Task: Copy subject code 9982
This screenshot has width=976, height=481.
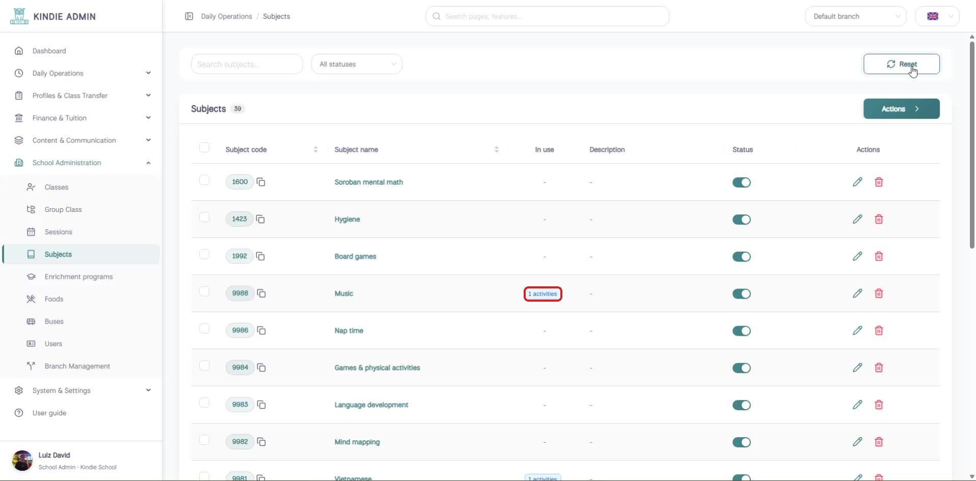Action: pos(261,442)
